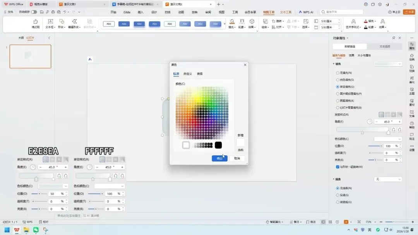Select Picture or texture fill radio button
Screen dimensions: 418x235
(x=337, y=94)
